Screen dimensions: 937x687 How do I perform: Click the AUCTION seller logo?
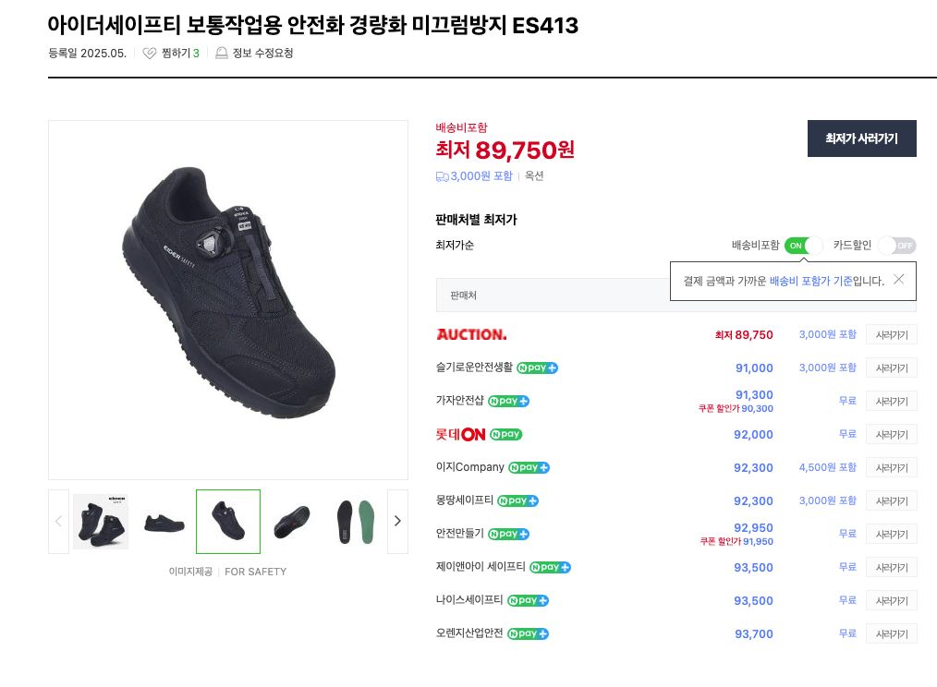pyautogui.click(x=471, y=334)
